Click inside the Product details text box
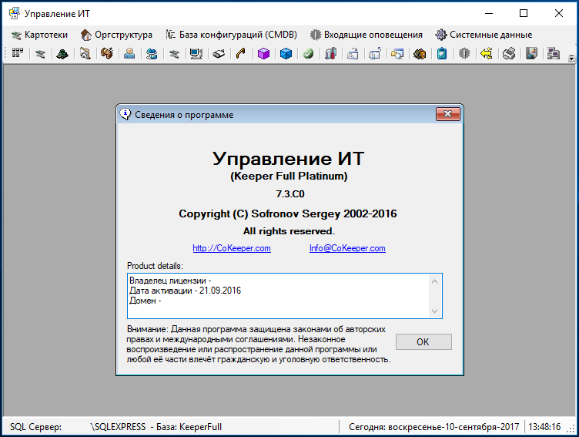Image resolution: width=579 pixels, height=437 pixels. (x=284, y=296)
